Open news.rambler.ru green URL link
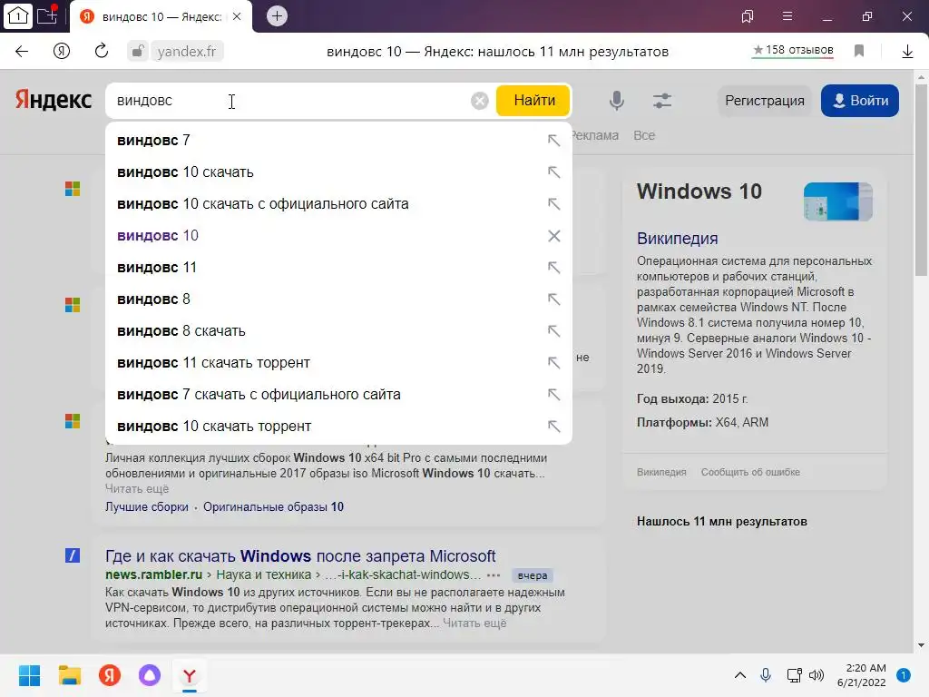 (x=153, y=574)
